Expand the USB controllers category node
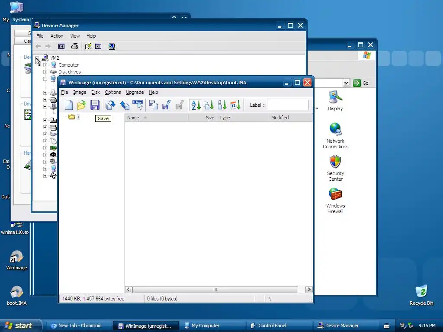 coord(45,176)
